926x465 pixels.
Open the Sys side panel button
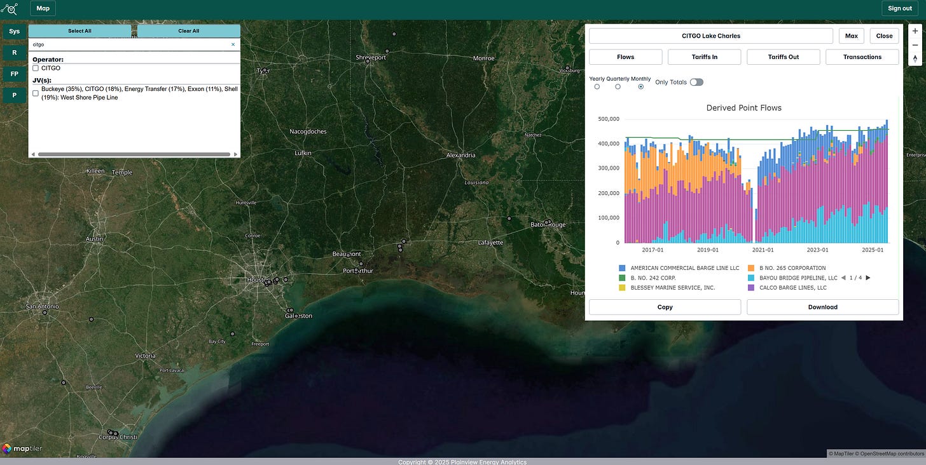click(x=14, y=31)
